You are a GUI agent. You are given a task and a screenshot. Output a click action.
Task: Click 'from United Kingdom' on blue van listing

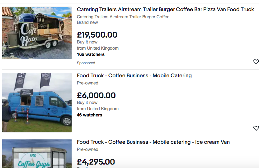[x=98, y=109]
